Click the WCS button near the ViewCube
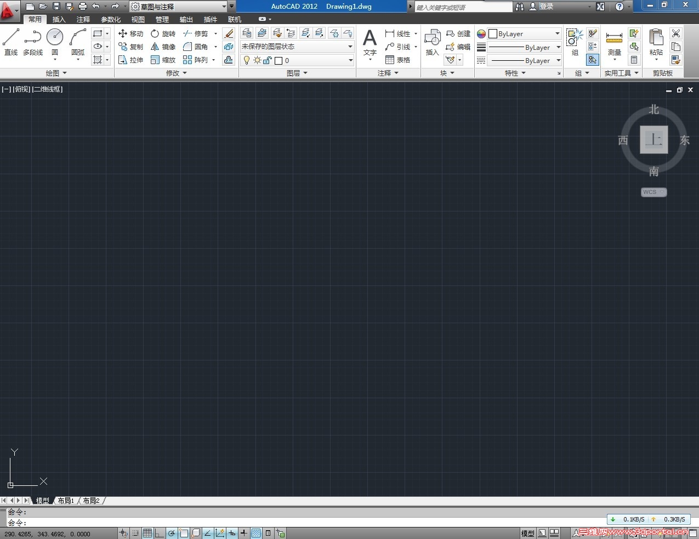The image size is (699, 539). 650,192
